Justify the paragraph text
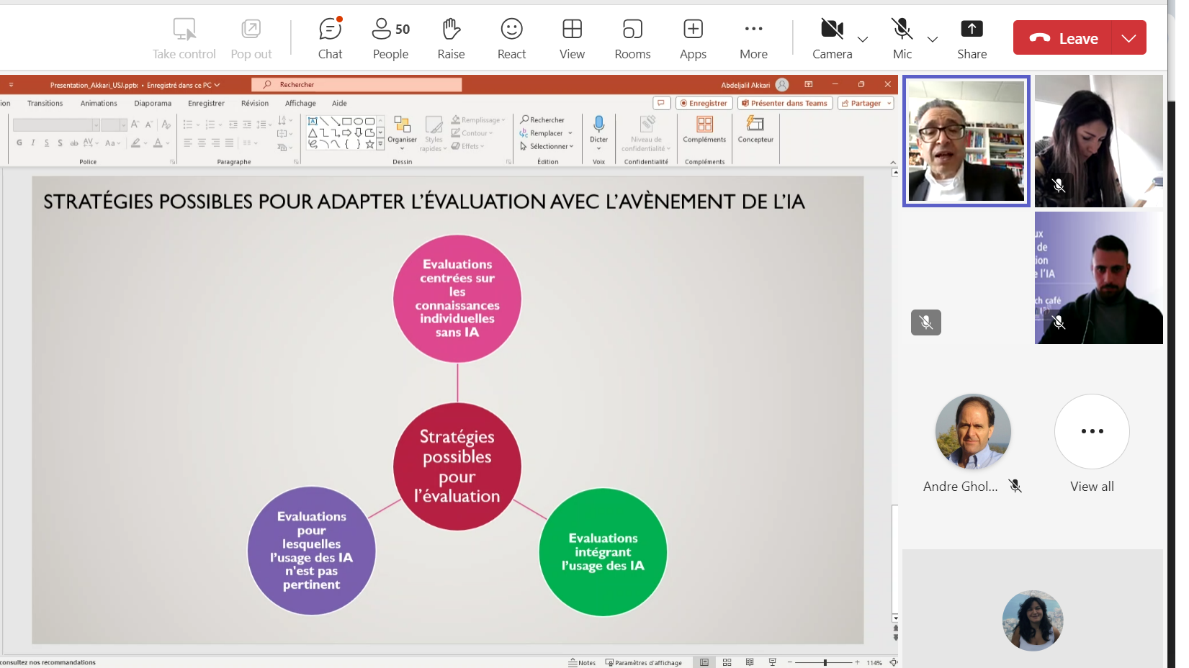 (229, 143)
